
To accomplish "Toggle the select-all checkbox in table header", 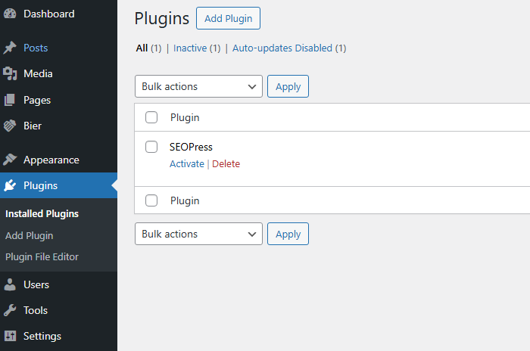I will [x=151, y=117].
